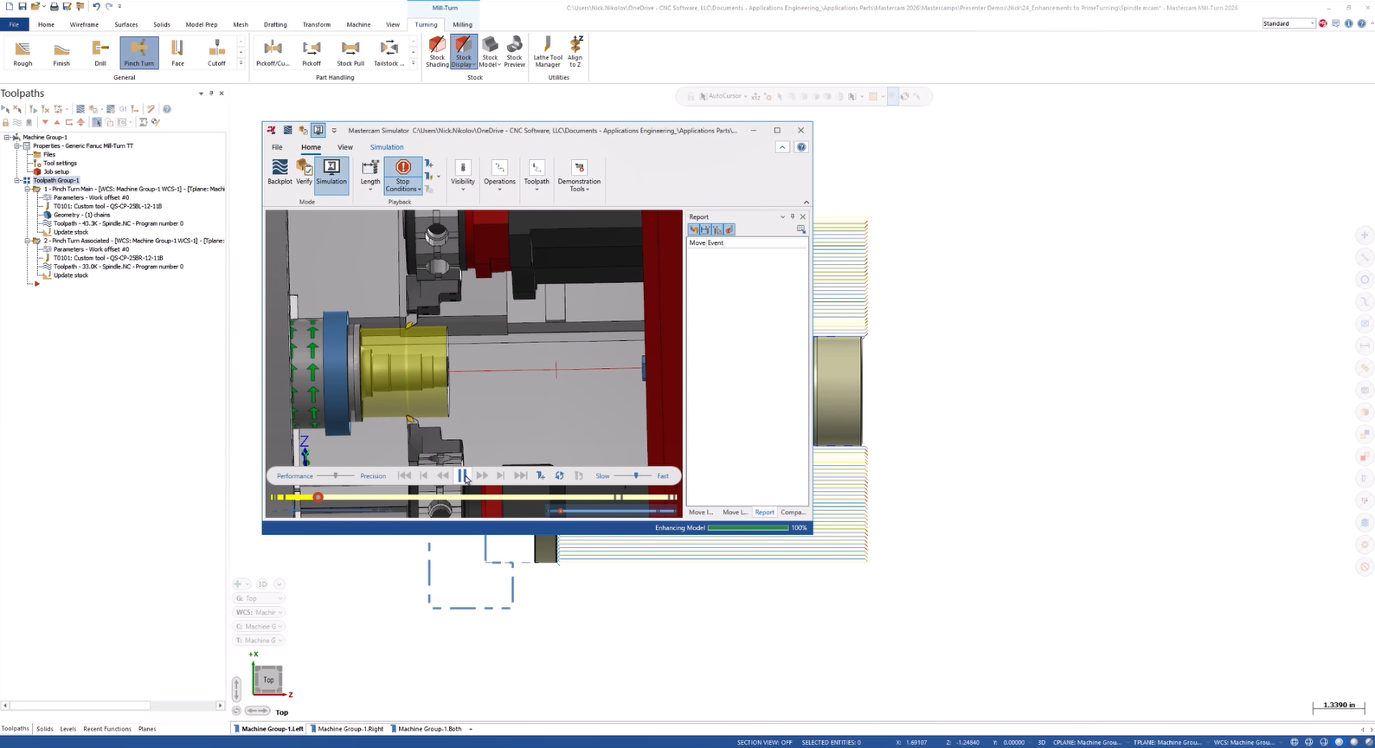Click the Solids manager tab
This screenshot has width=1375, height=748.
click(x=45, y=729)
